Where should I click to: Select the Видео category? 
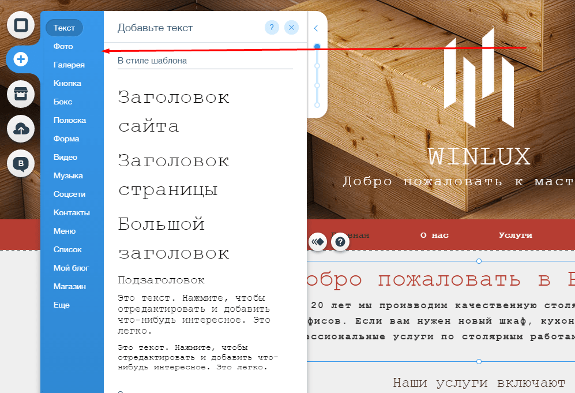coord(65,157)
